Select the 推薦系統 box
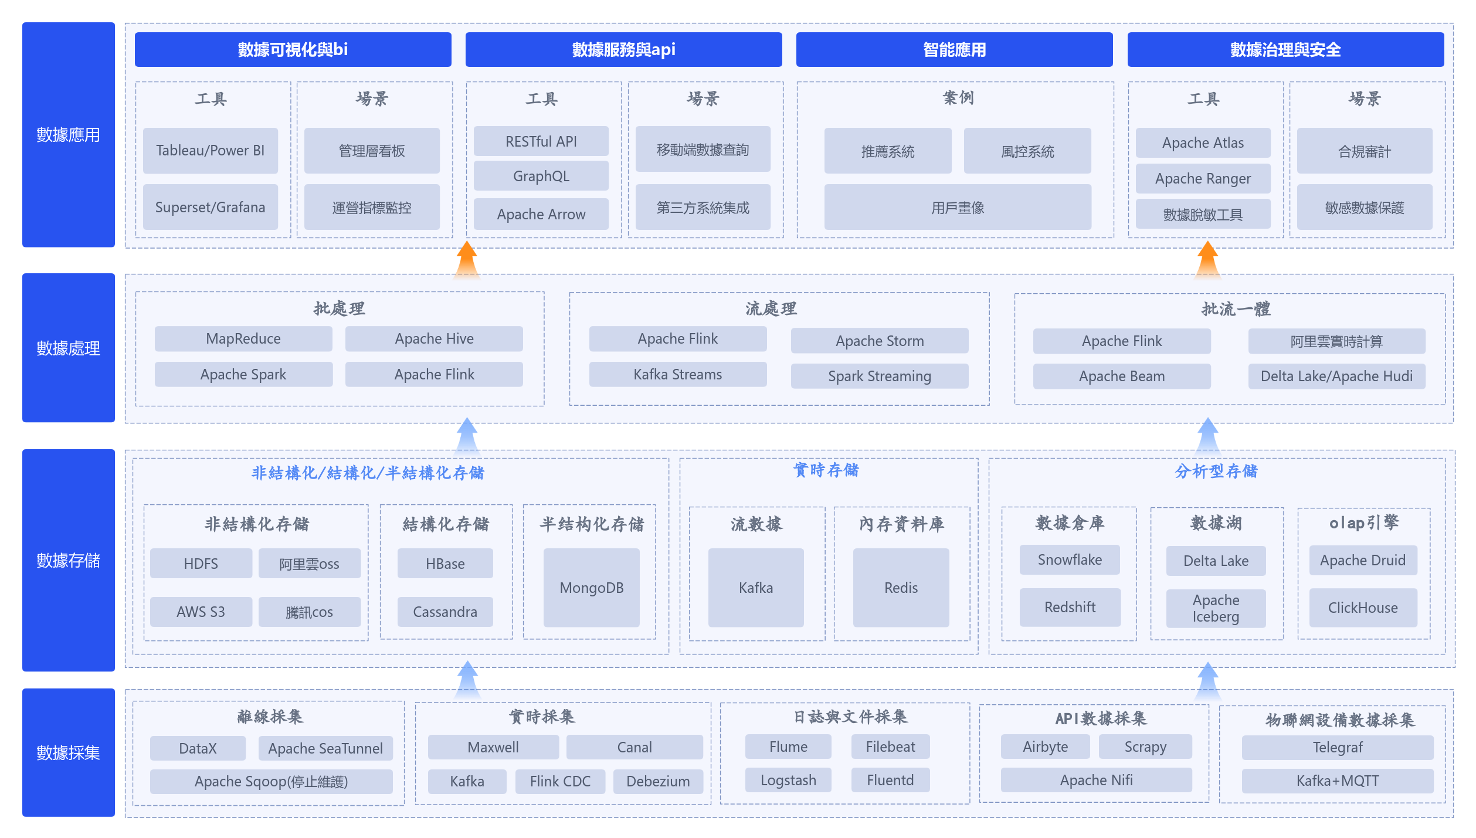 888,151
